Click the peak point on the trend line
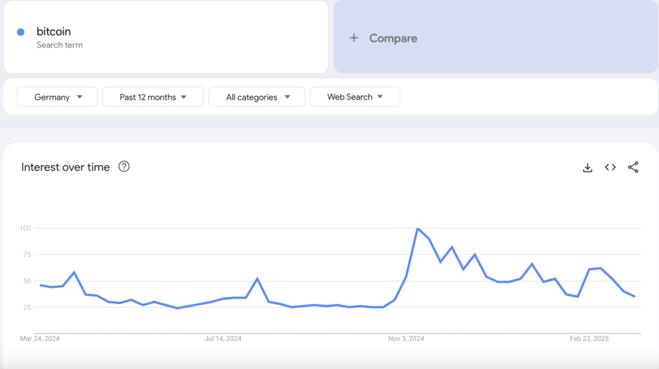The image size is (659, 369). (418, 229)
